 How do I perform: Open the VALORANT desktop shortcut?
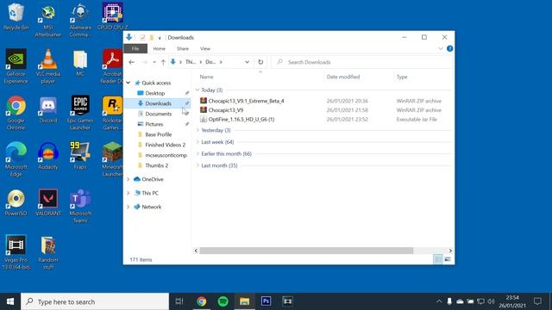click(48, 202)
